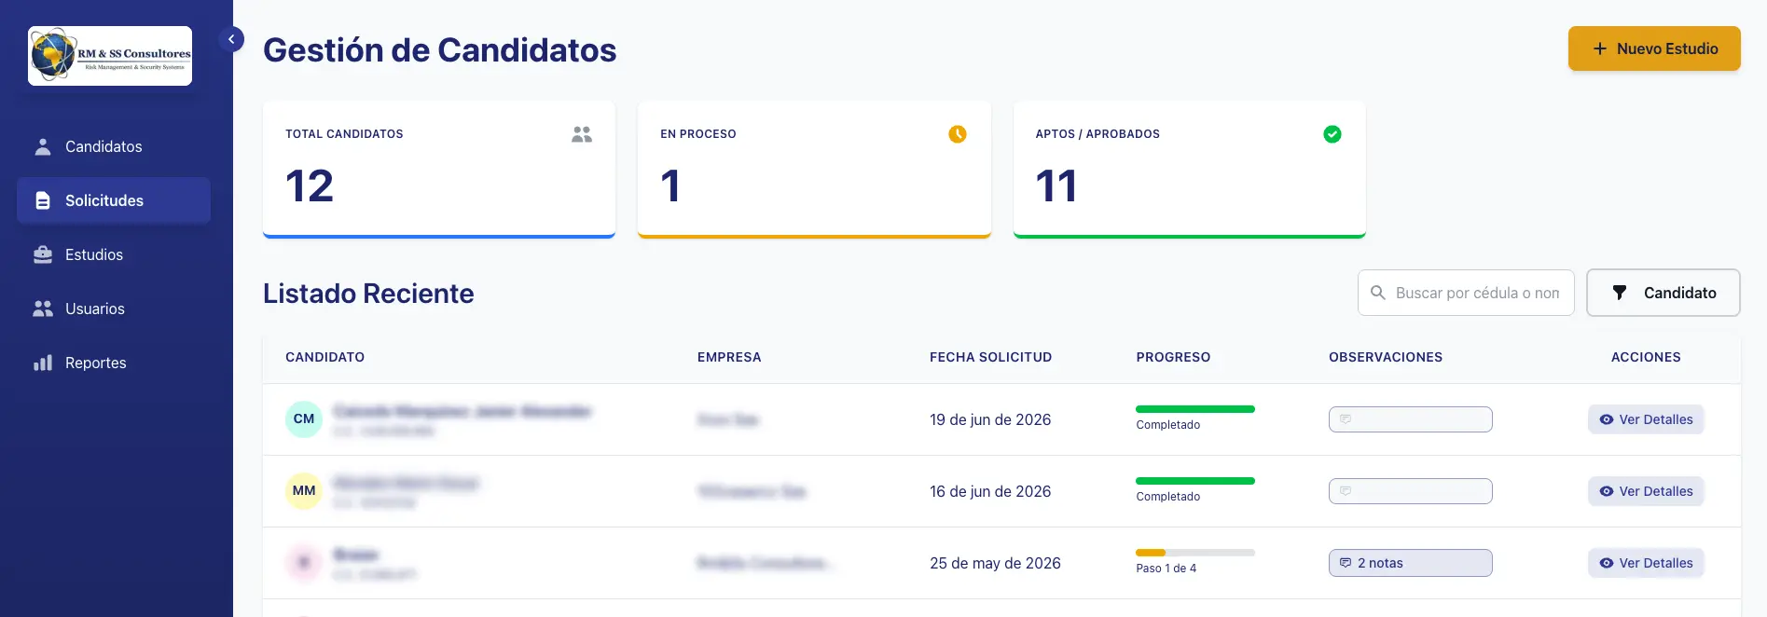The width and height of the screenshot is (1767, 617).
Task: Open the 2 notas observations
Action: pos(1411,563)
